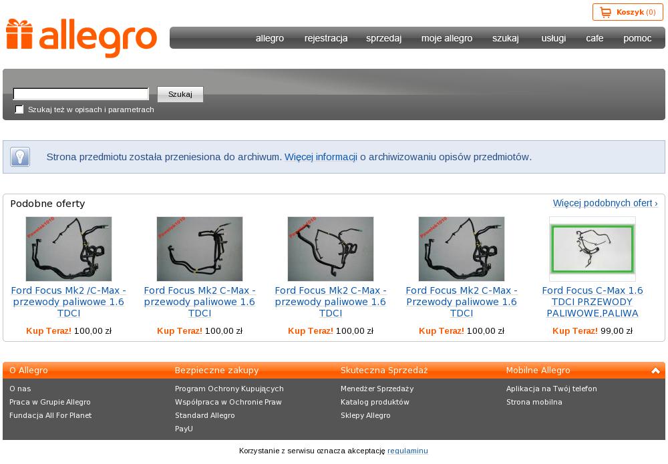
Task: Click Kup Teraz 99,00 zł price
Action: pos(592,330)
